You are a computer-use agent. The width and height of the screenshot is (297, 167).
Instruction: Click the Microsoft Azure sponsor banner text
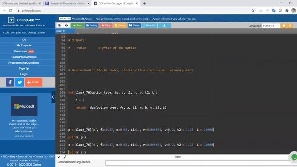pos(134,19)
